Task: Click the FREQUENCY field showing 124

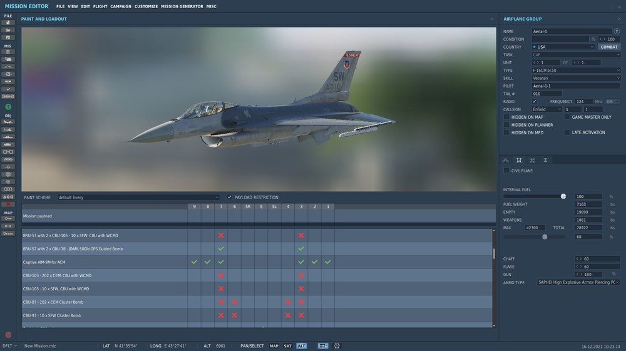Action: [x=583, y=102]
